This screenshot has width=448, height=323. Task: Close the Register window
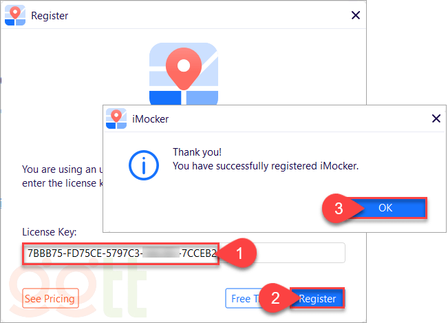pos(355,14)
